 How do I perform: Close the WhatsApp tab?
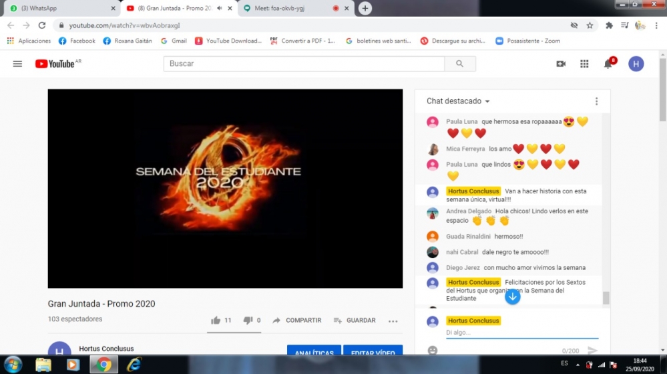[113, 8]
